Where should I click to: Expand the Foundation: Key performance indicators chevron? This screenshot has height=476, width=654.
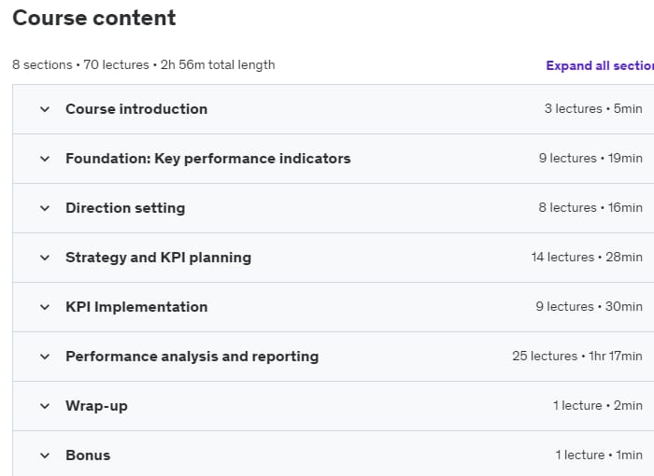(45, 159)
